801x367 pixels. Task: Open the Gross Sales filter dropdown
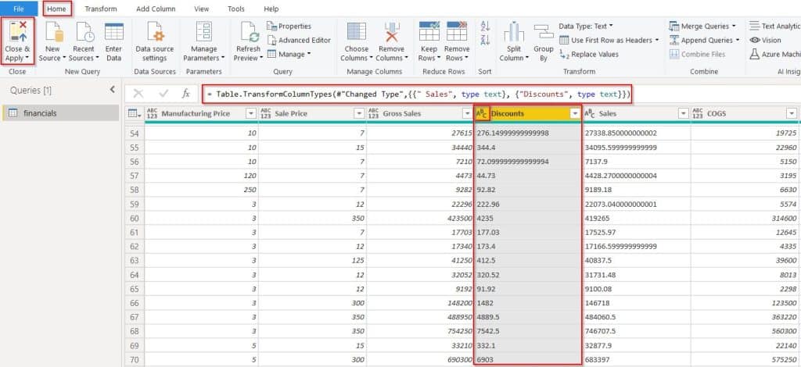(467, 114)
